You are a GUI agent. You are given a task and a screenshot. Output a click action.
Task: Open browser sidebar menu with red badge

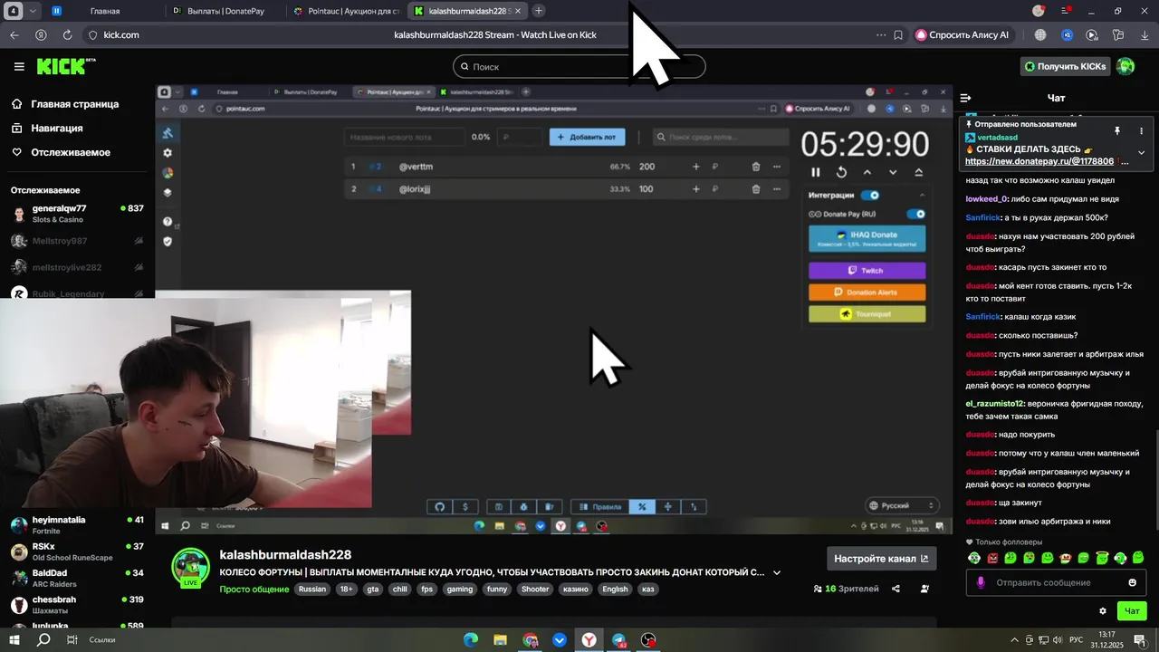(x=1066, y=11)
